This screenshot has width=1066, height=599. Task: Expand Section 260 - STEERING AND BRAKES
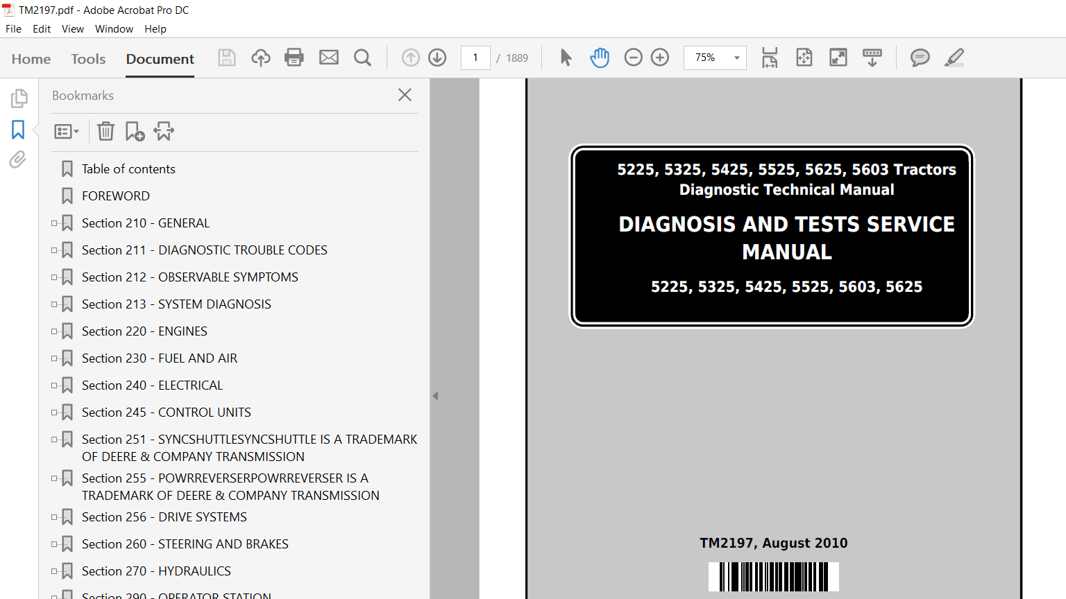pyautogui.click(x=54, y=544)
